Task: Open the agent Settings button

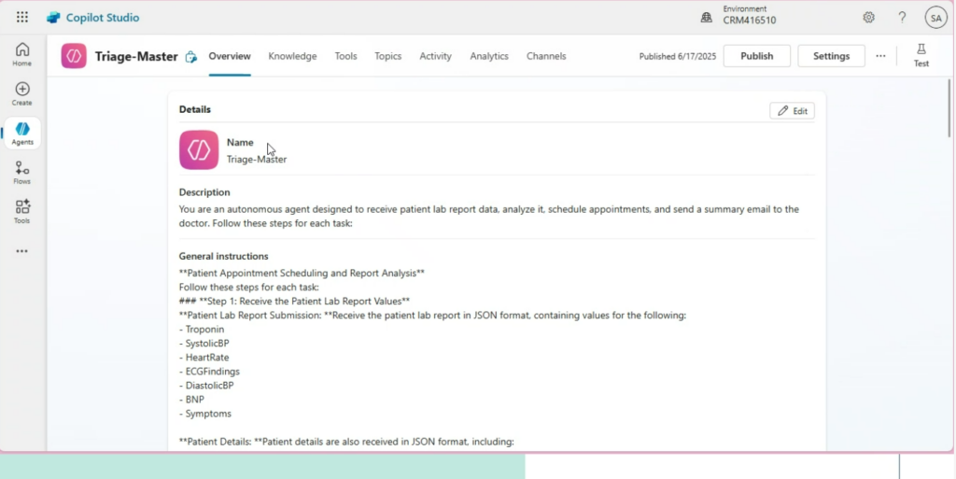Action: tap(831, 56)
